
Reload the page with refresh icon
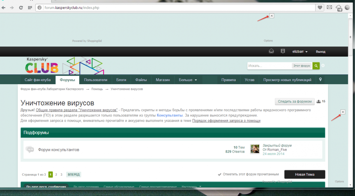[21, 7]
